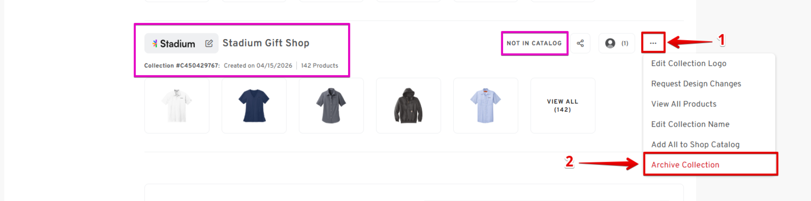
Task: Open the light blue work shirt thumbnail
Action: pos(486,105)
